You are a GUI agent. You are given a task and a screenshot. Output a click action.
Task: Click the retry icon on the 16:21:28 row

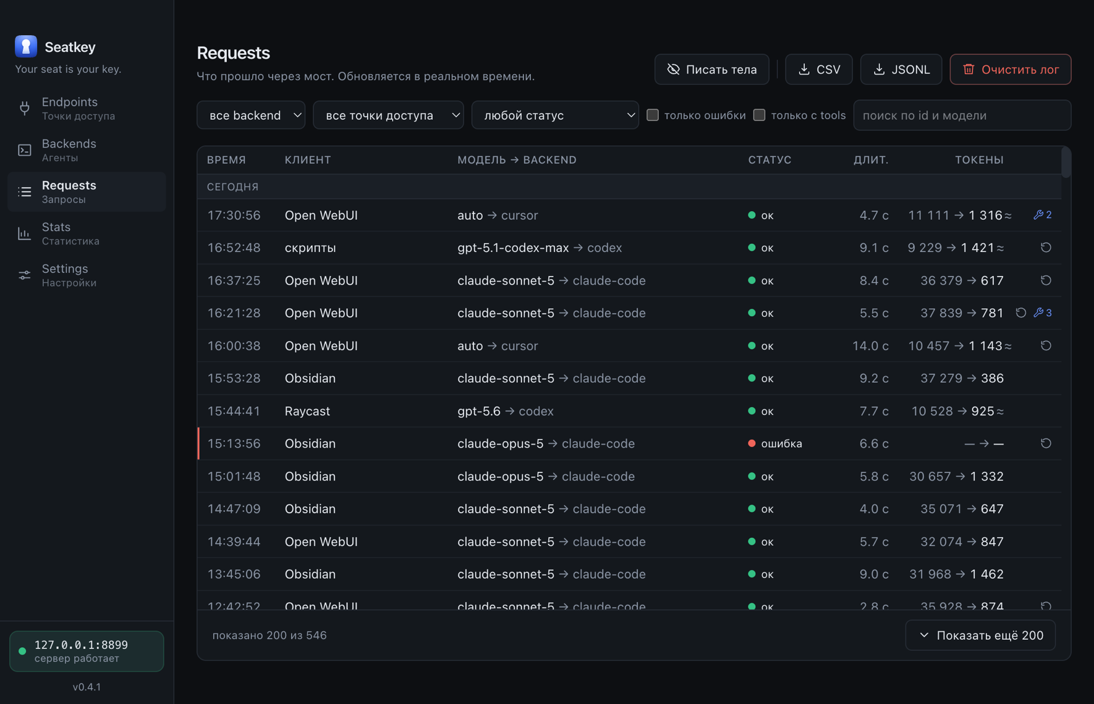coord(1020,313)
